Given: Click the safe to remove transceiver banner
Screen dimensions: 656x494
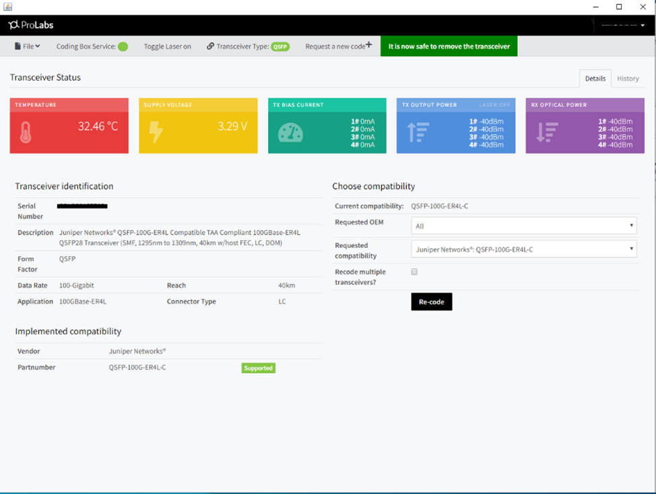Looking at the screenshot, I should pyautogui.click(x=449, y=47).
